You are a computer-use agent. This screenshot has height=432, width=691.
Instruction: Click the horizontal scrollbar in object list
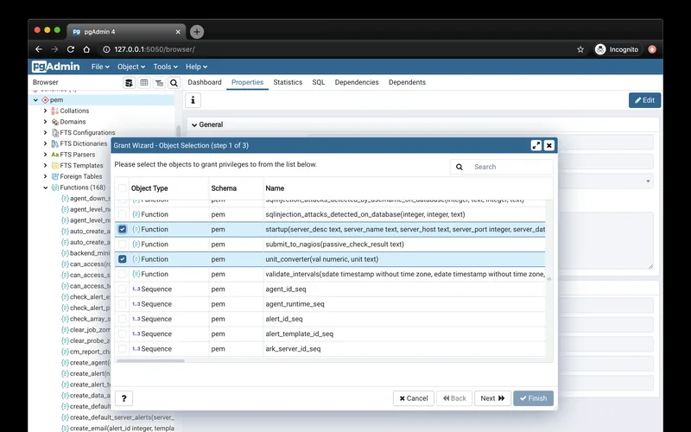point(150,360)
